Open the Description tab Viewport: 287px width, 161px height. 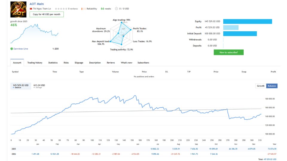[95, 63]
